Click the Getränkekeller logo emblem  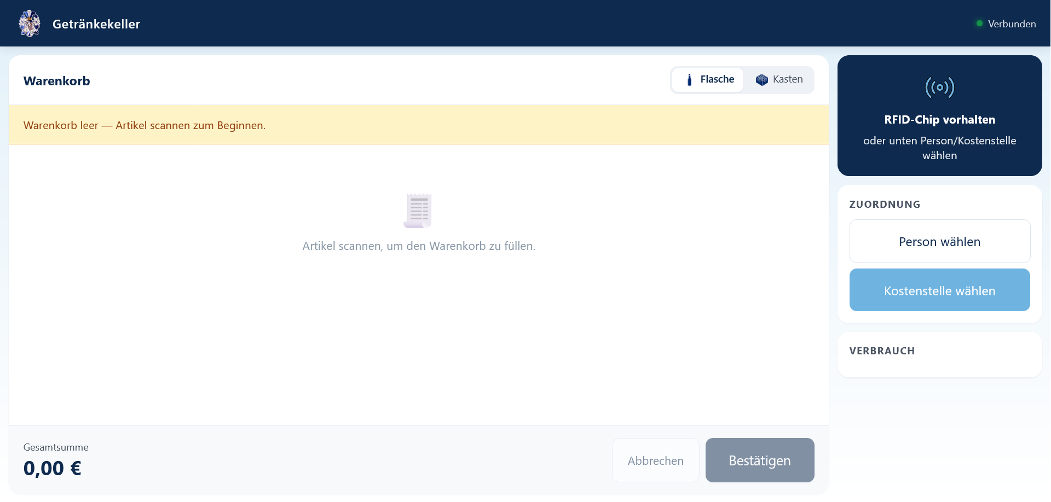30,24
